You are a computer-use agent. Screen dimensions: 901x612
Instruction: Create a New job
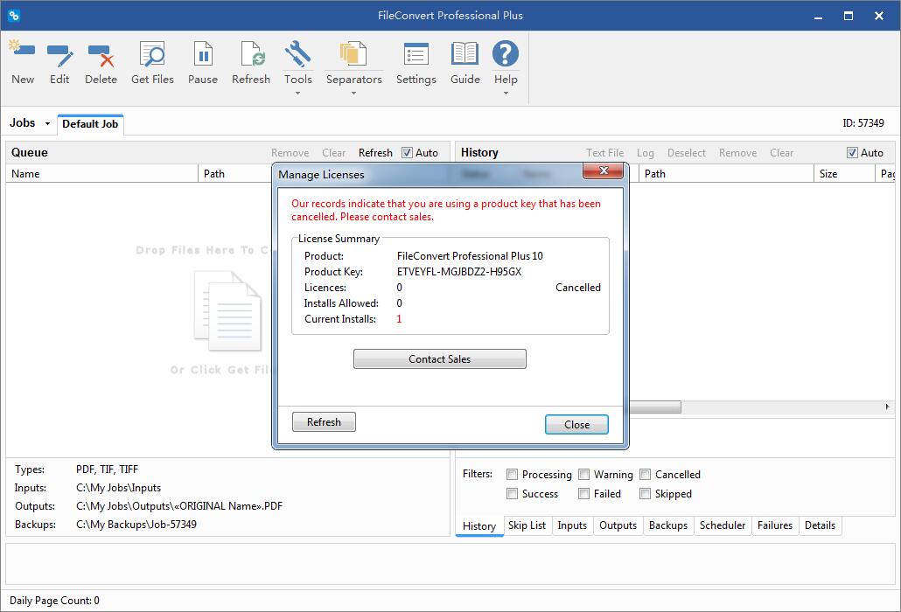[x=22, y=61]
